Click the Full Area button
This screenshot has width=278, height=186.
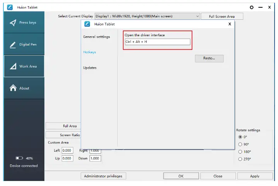coord(63,126)
